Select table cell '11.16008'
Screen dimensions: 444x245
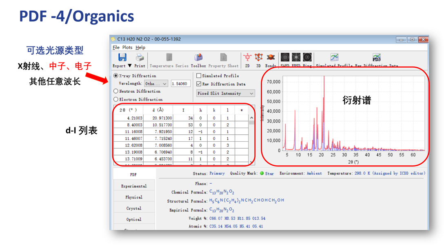pos(128,131)
